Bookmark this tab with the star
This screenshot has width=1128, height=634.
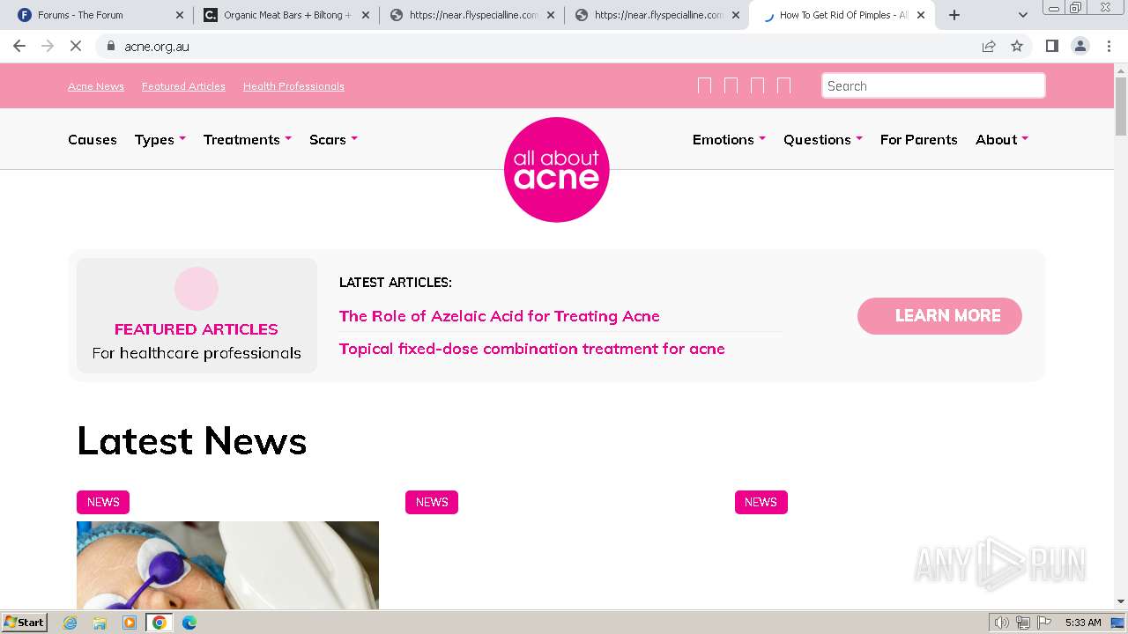coord(1017,46)
